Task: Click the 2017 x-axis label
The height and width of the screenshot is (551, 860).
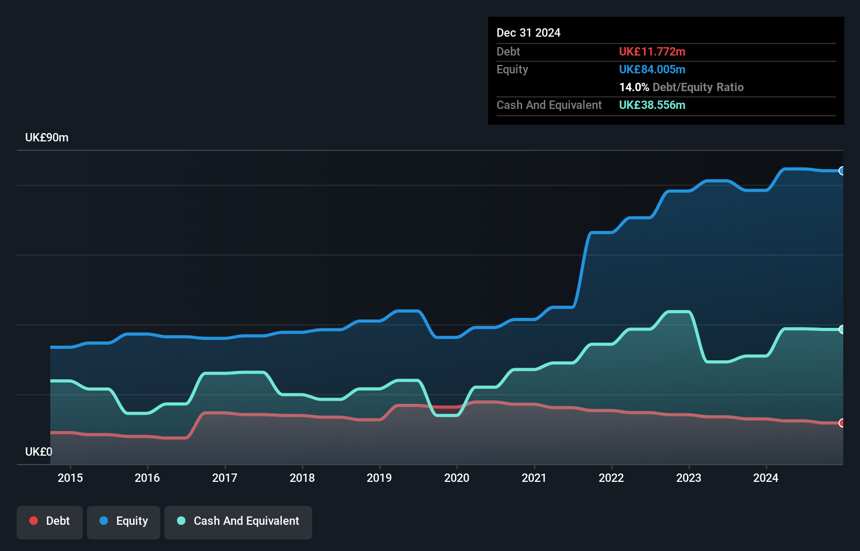Action: coord(225,478)
